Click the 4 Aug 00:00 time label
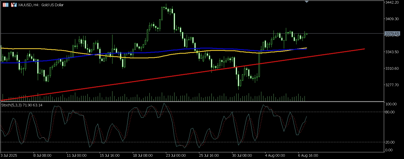 [275, 156]
